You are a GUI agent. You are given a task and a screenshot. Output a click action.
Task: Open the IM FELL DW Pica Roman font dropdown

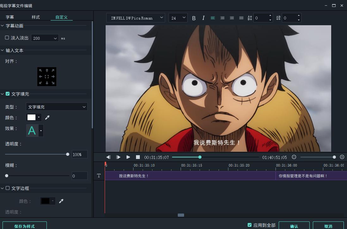click(136, 18)
